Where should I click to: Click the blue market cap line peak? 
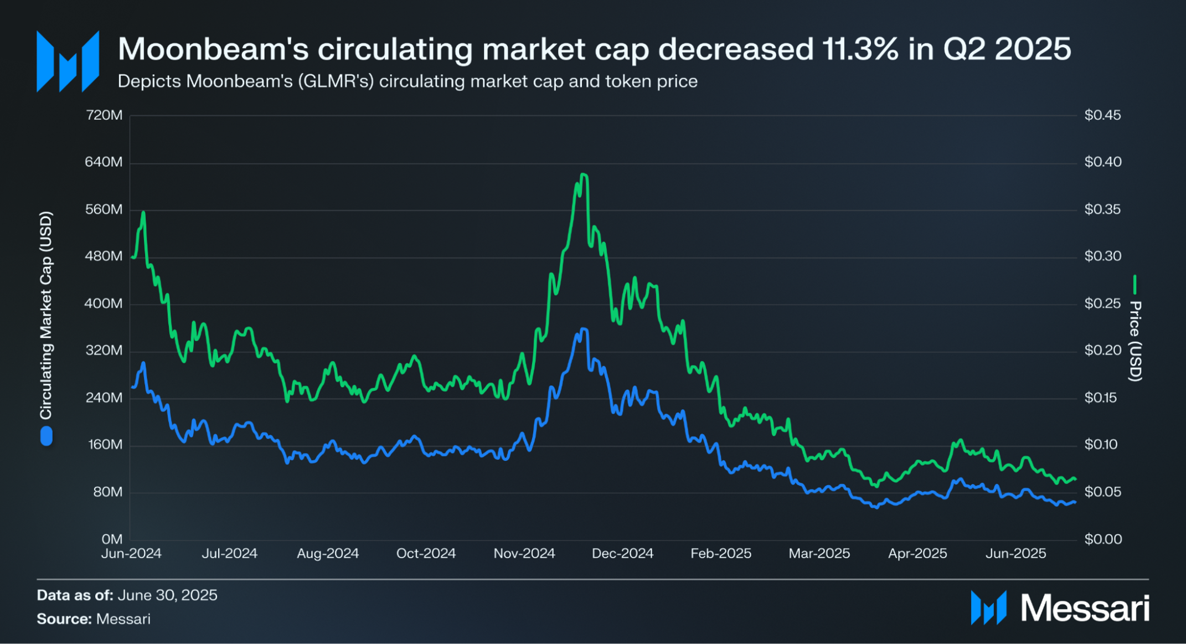[x=583, y=329]
